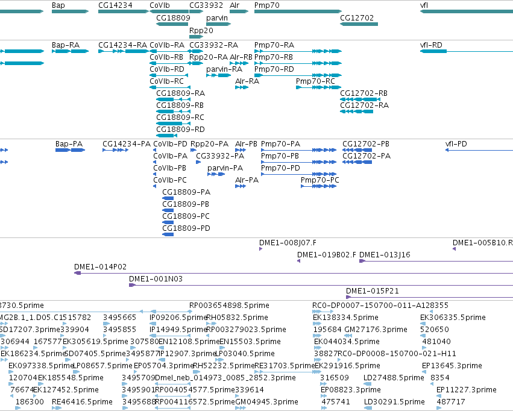Select the DME1-008J07.F end marker
The height and width of the screenshot is (411, 513).
[261, 249]
